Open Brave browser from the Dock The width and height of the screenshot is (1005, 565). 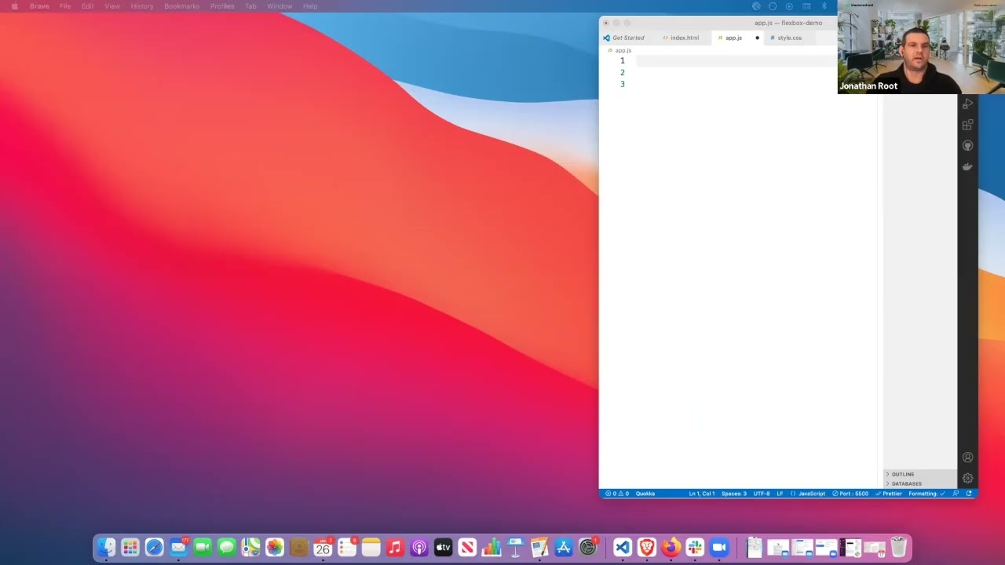click(x=647, y=547)
